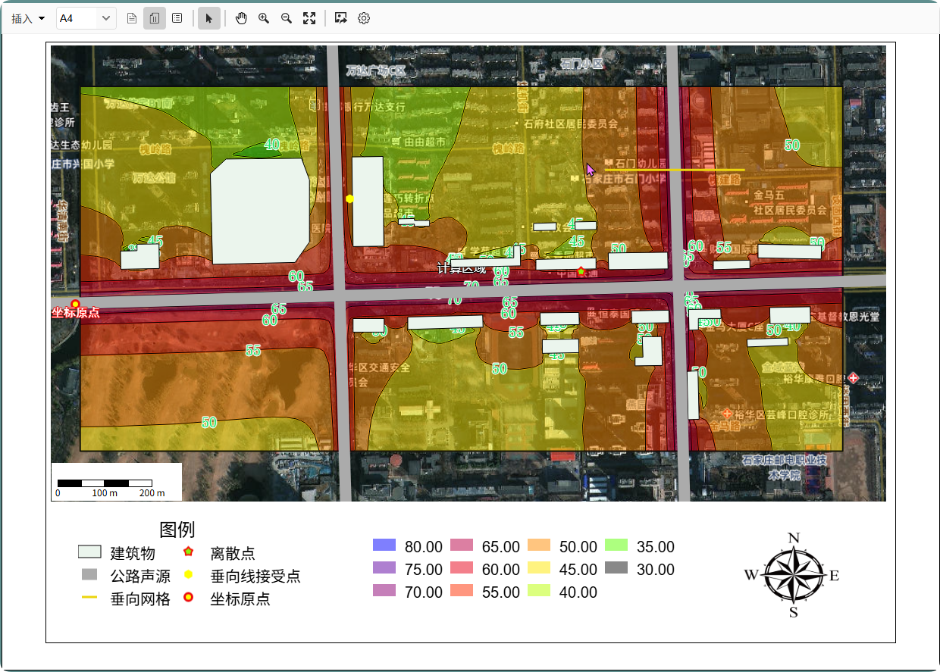940x672 pixels.
Task: Open the 插入 (Insert) dropdown menu
Action: coord(28,18)
